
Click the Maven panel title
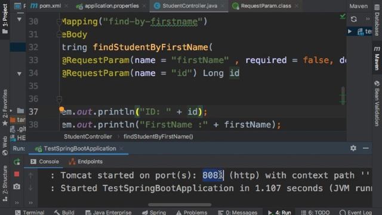tap(359, 6)
